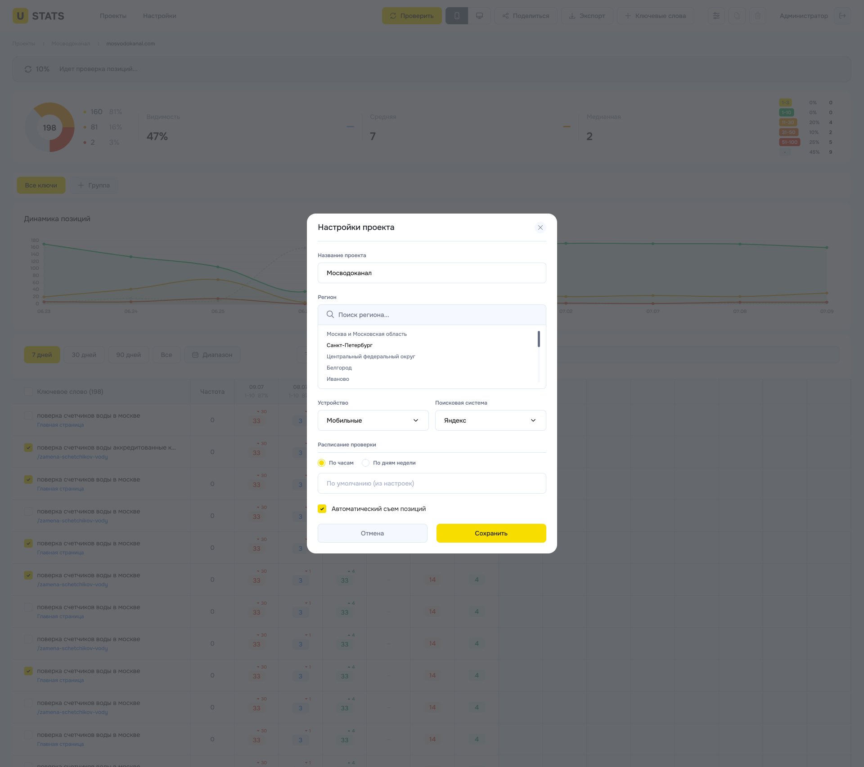Click the 51-100 position range badge
Screen dimensions: 864x767
click(789, 142)
